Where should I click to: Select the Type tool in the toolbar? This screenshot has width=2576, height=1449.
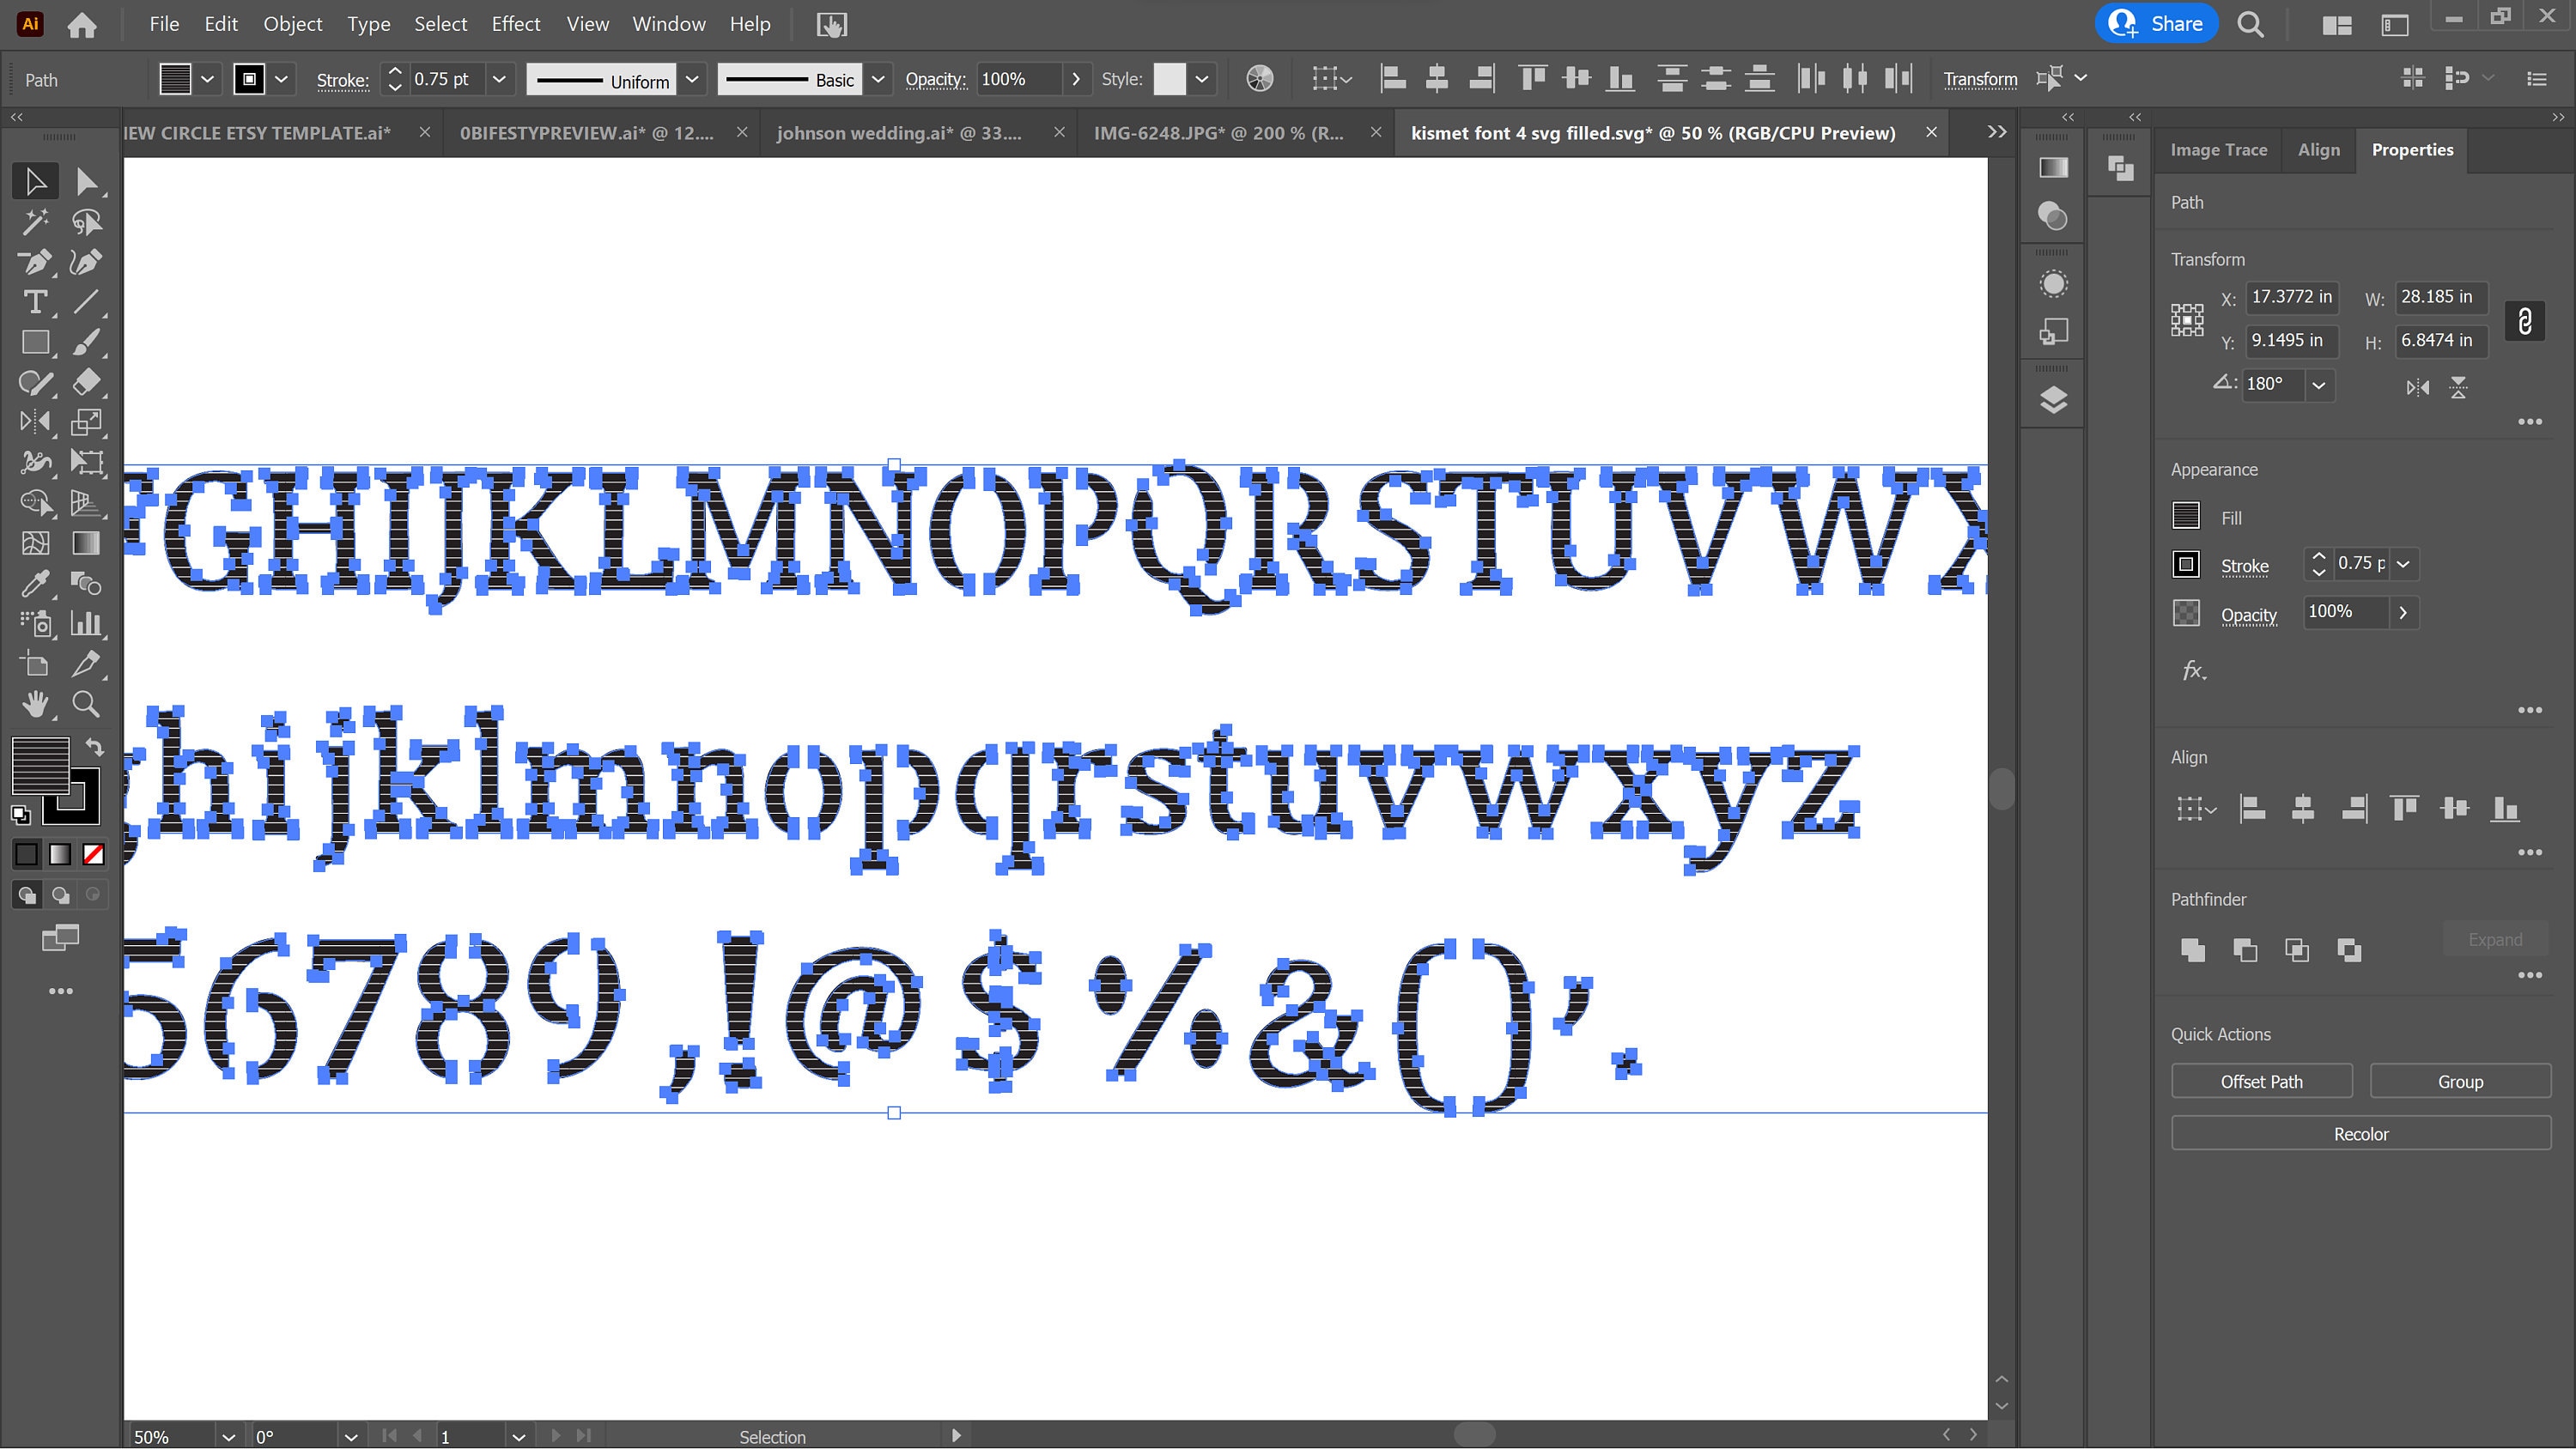pos(35,302)
